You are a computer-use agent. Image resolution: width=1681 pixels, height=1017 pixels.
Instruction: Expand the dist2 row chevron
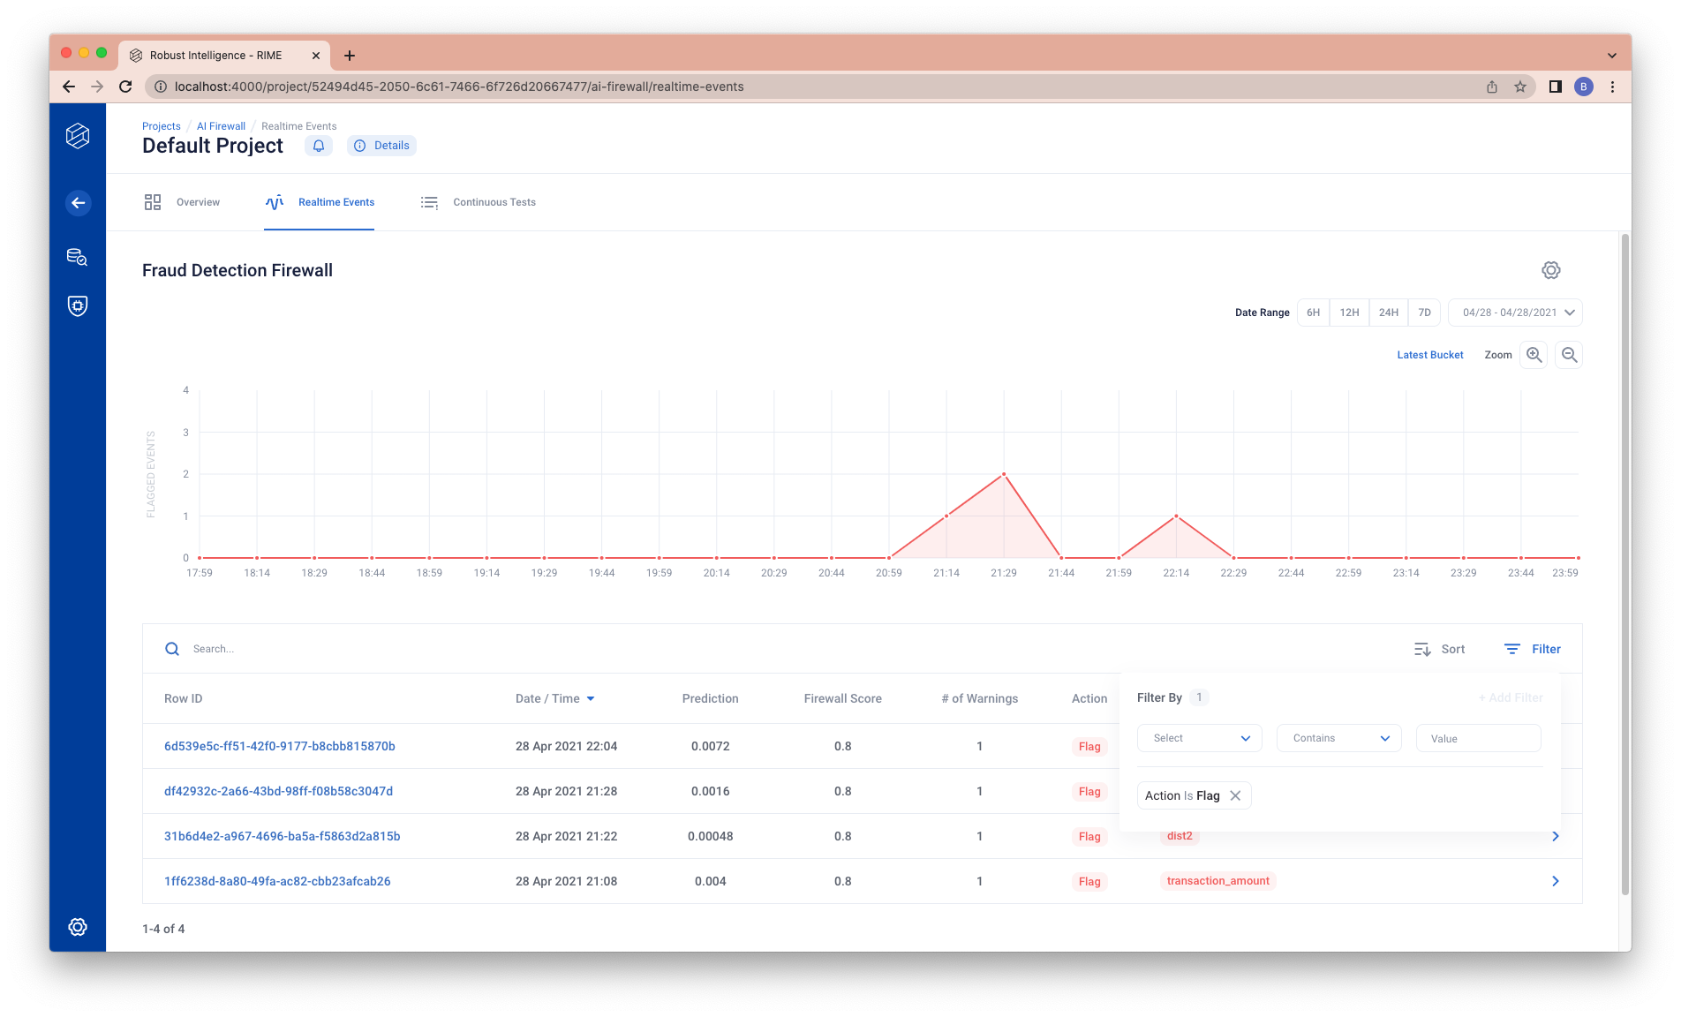tap(1556, 836)
